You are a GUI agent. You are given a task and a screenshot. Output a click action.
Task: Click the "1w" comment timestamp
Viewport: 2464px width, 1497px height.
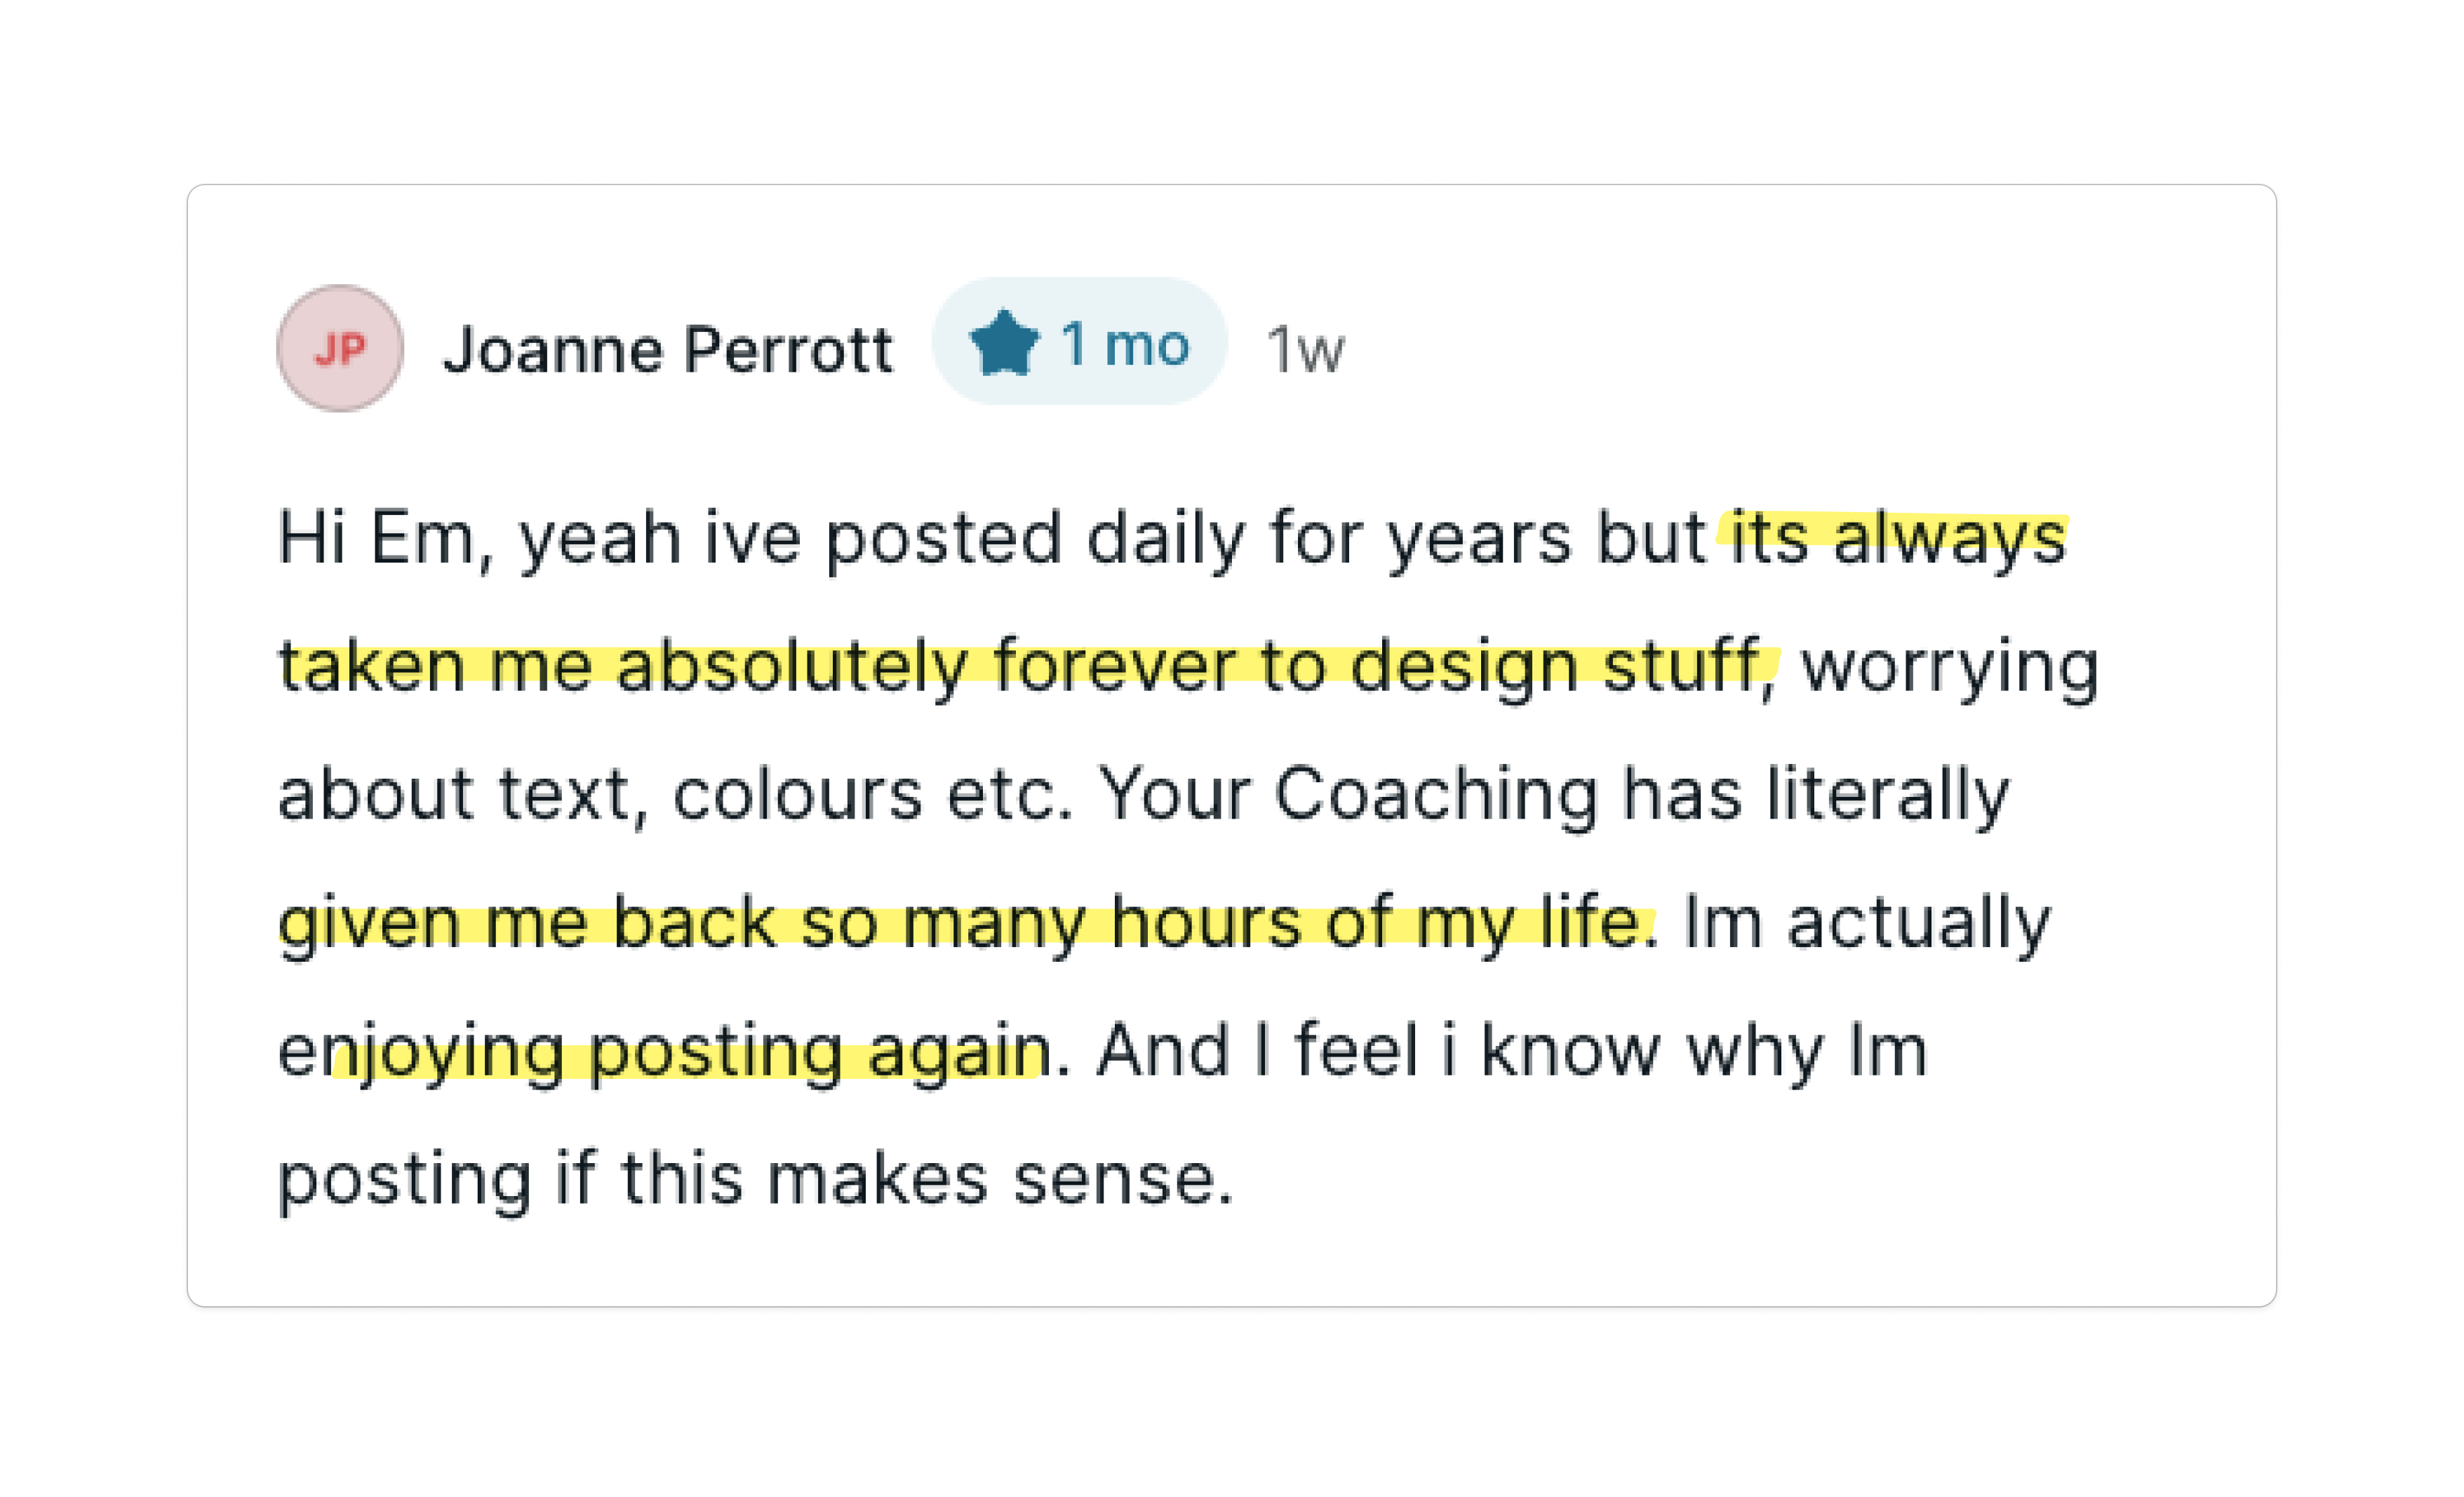point(1305,350)
